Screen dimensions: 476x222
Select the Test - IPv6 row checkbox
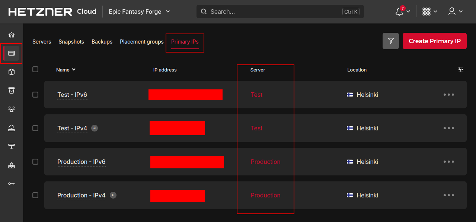tap(35, 95)
